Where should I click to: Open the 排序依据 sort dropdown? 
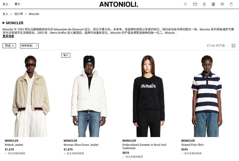[x=29, y=46]
